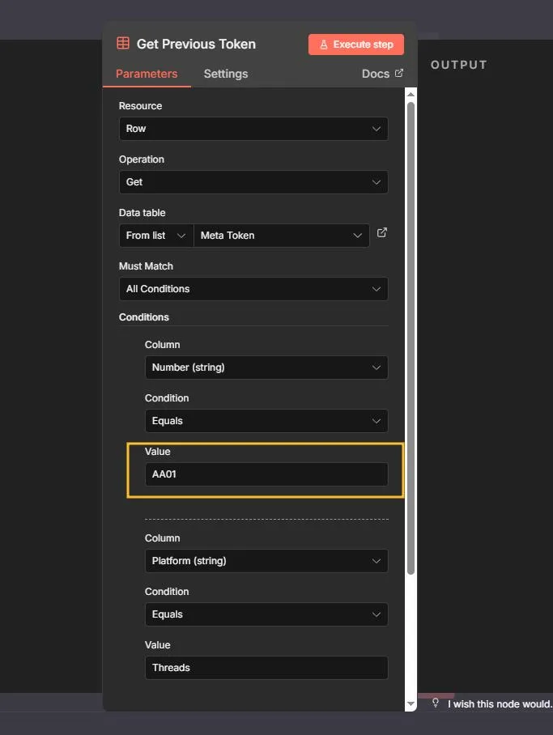Viewport: 553px width, 735px height.
Task: Open the Platform (string) column dropdown
Action: (266, 561)
